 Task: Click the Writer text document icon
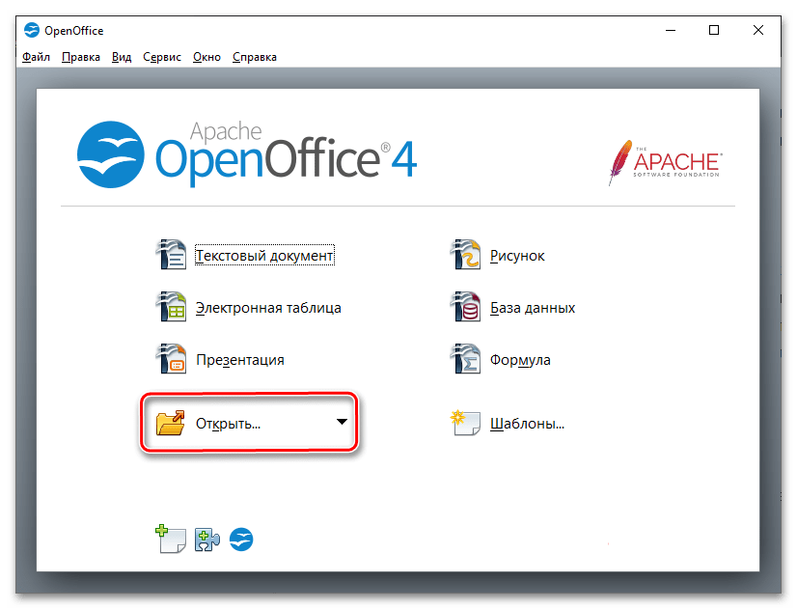pyautogui.click(x=172, y=255)
